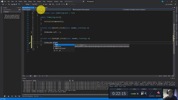This screenshot has width=178, height=100.
Task: Switch to the MovingLabel.cs [Design] tab
Action: pos(41,7)
